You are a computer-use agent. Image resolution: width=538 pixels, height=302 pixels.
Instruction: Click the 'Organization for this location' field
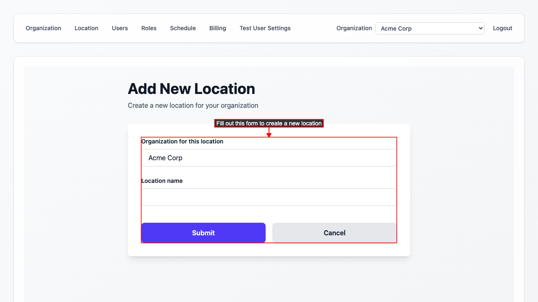(x=269, y=158)
